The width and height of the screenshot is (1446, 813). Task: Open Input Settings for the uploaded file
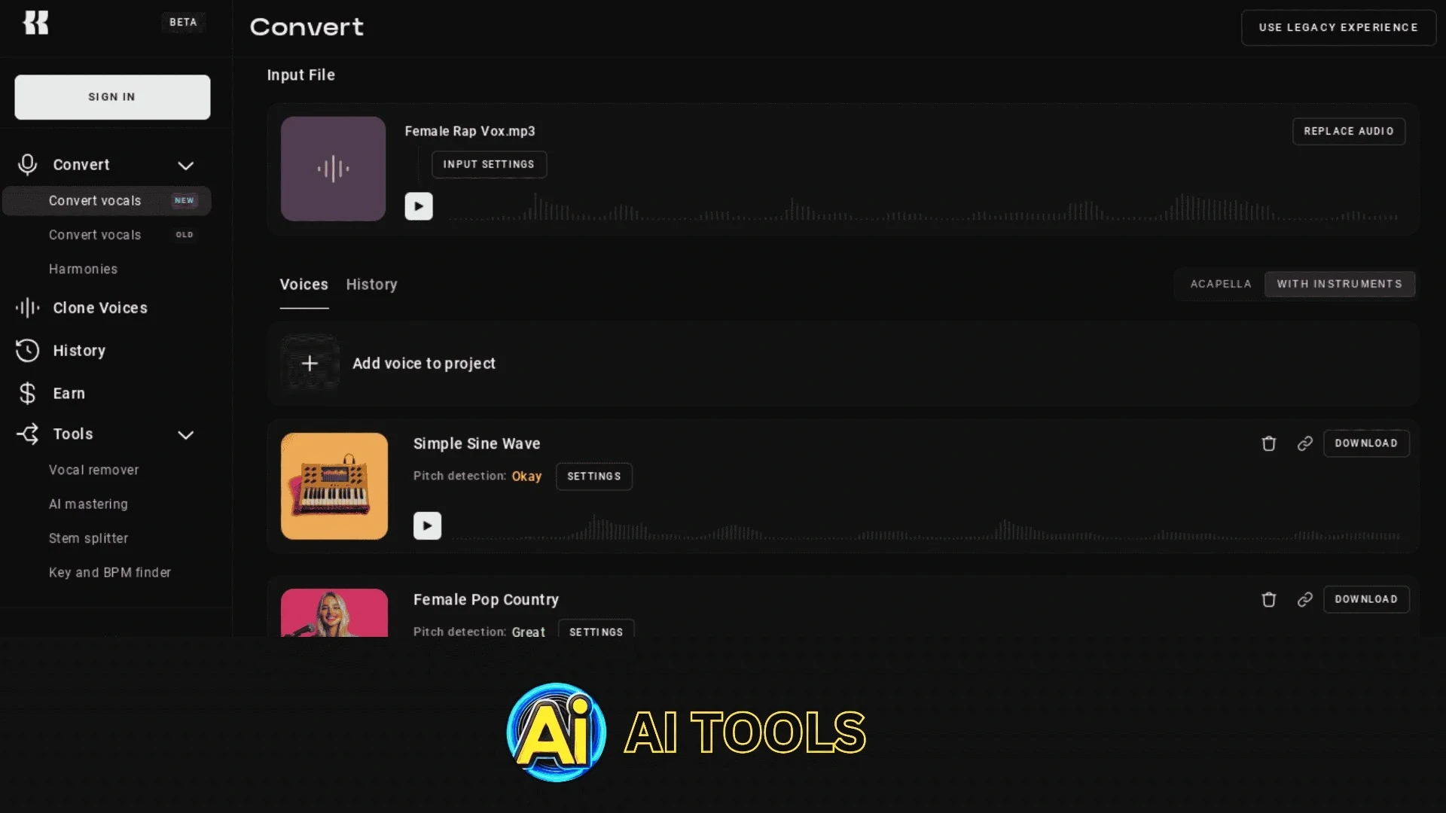[x=489, y=164]
